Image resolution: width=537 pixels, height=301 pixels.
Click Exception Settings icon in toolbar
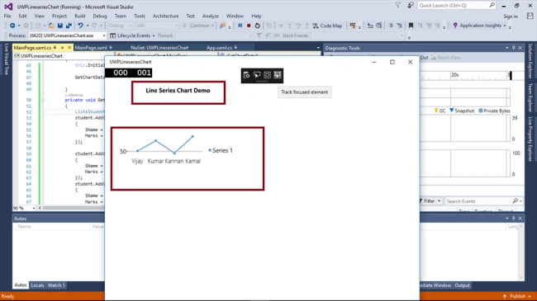point(353,26)
